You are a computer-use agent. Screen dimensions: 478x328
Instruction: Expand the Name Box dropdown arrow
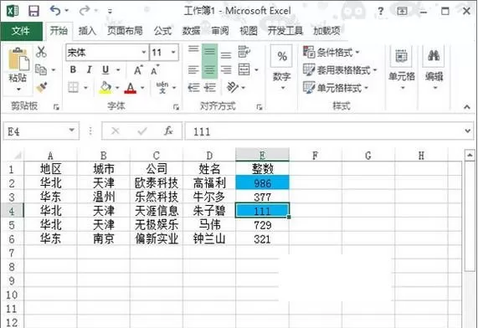pyautogui.click(x=72, y=131)
